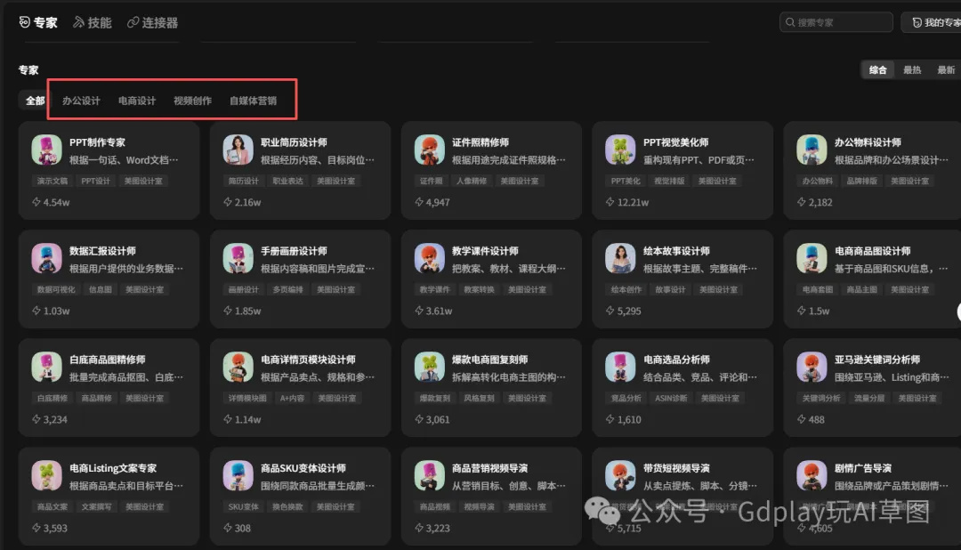Click the 手册画册设计师 avatar icon
The height and width of the screenshot is (550, 961).
click(238, 259)
